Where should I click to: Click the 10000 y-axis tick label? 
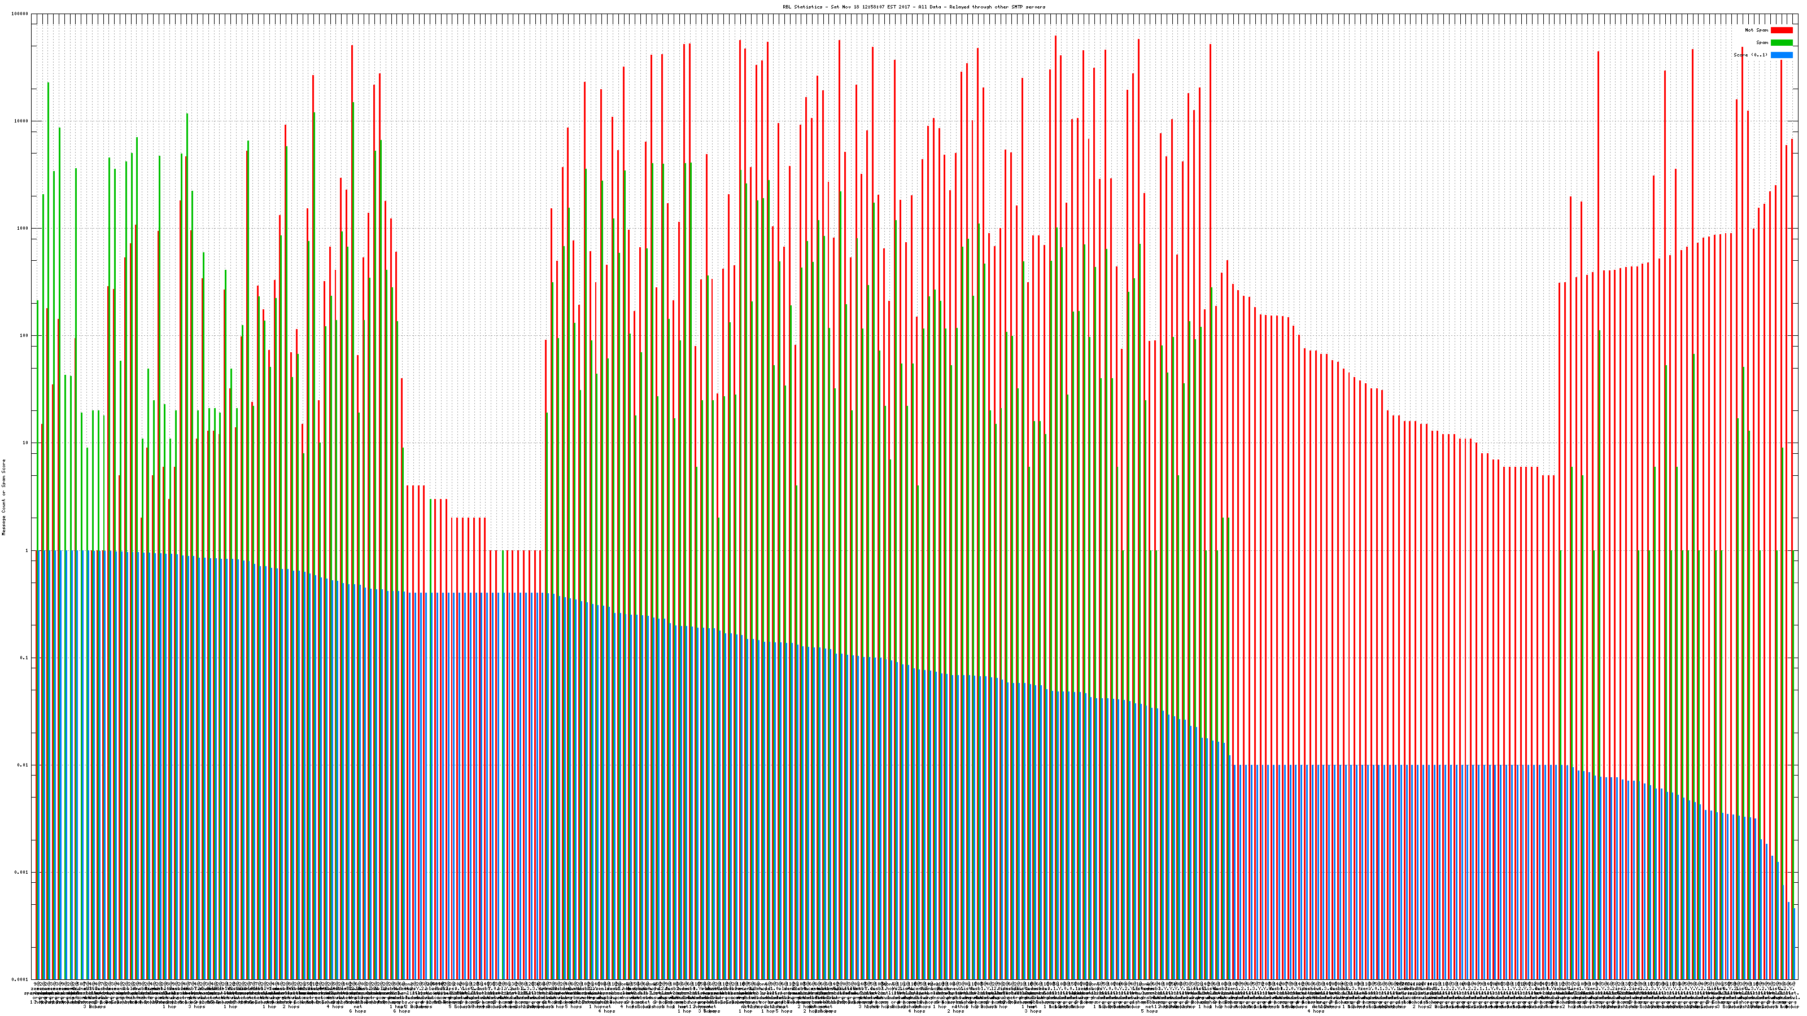(22, 121)
